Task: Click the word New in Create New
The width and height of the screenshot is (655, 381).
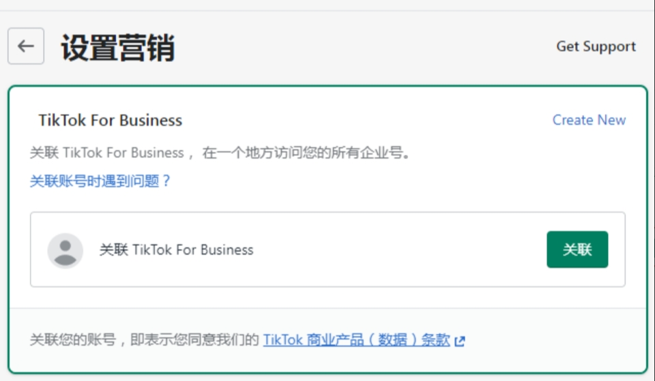Action: pos(611,120)
